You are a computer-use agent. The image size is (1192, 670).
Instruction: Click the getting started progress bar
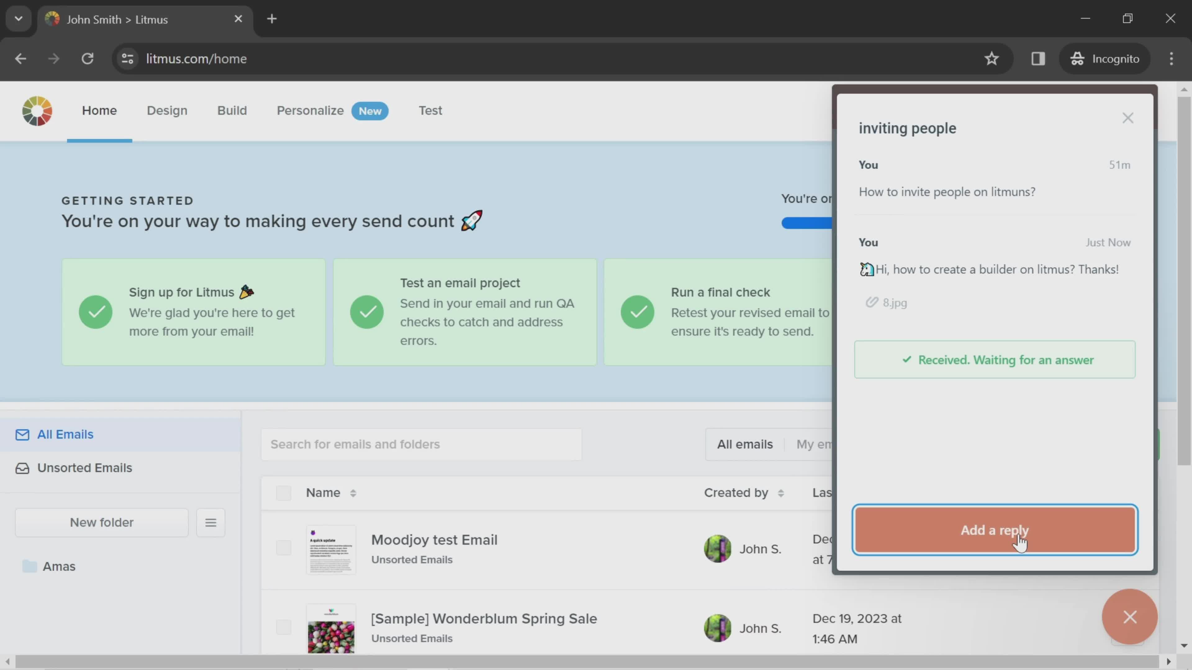click(x=806, y=223)
